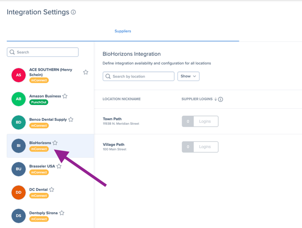Screen dimensions: 302x228
Task: Open Benco Dental Supply supplier entry
Action: pyautogui.click(x=48, y=119)
